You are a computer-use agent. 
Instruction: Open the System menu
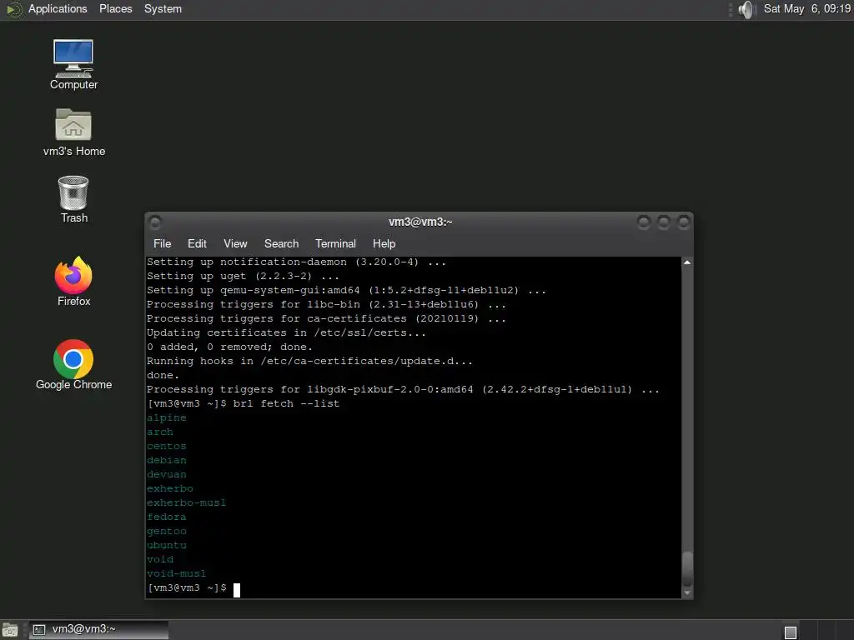(163, 8)
